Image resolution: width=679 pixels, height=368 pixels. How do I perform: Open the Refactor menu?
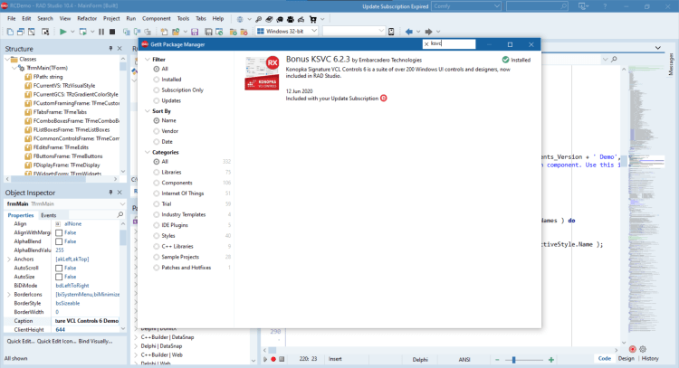pos(87,19)
